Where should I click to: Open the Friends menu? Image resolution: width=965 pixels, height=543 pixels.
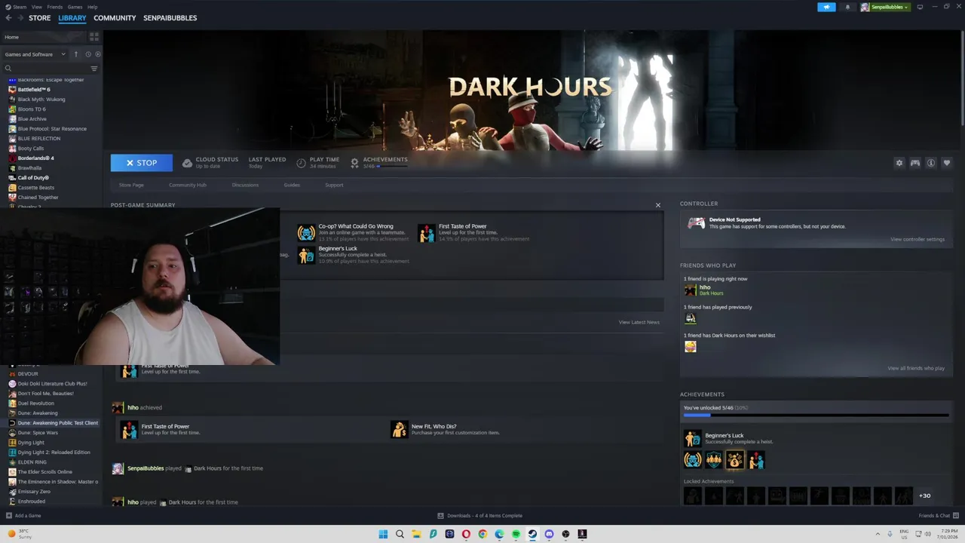pyautogui.click(x=55, y=7)
